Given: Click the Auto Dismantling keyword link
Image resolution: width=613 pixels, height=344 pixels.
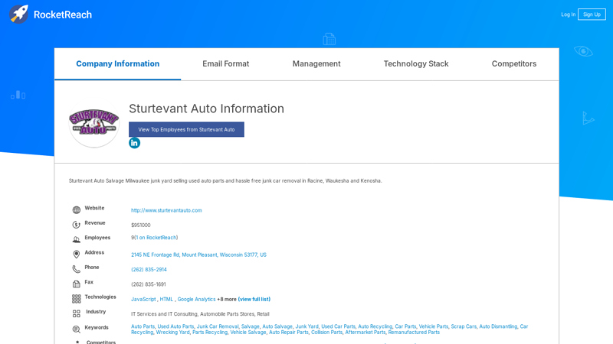Looking at the screenshot, I should coord(498,326).
